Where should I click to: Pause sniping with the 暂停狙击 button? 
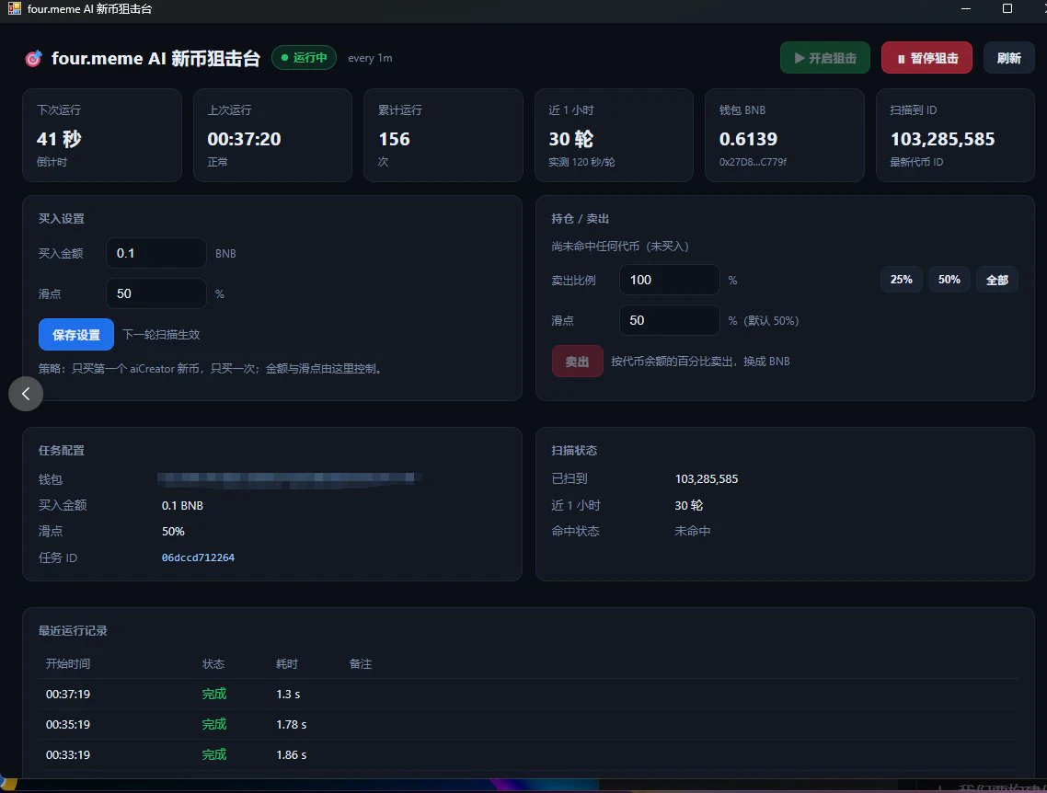coord(926,58)
